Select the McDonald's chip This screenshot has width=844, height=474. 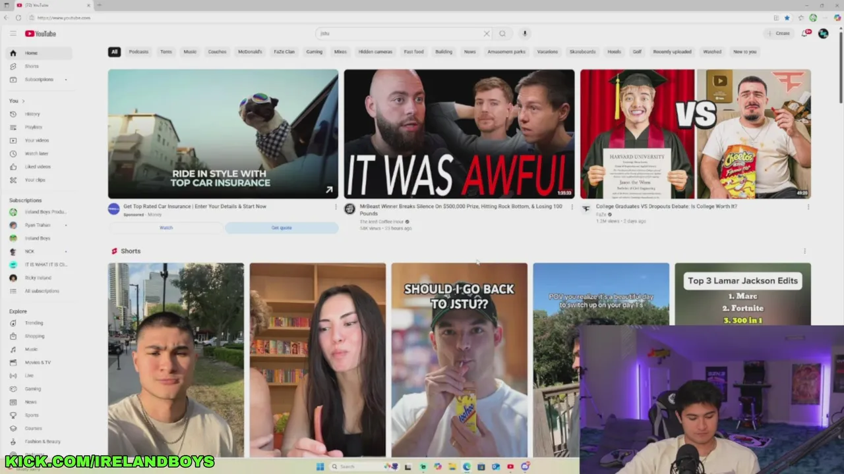tap(250, 51)
